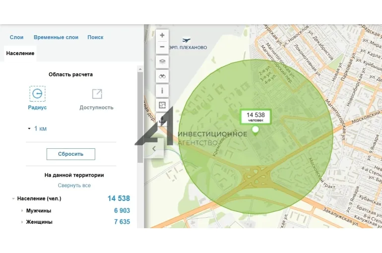This screenshot has width=382, height=253.
Task: Go to the Поиск tab
Action: [x=95, y=37]
